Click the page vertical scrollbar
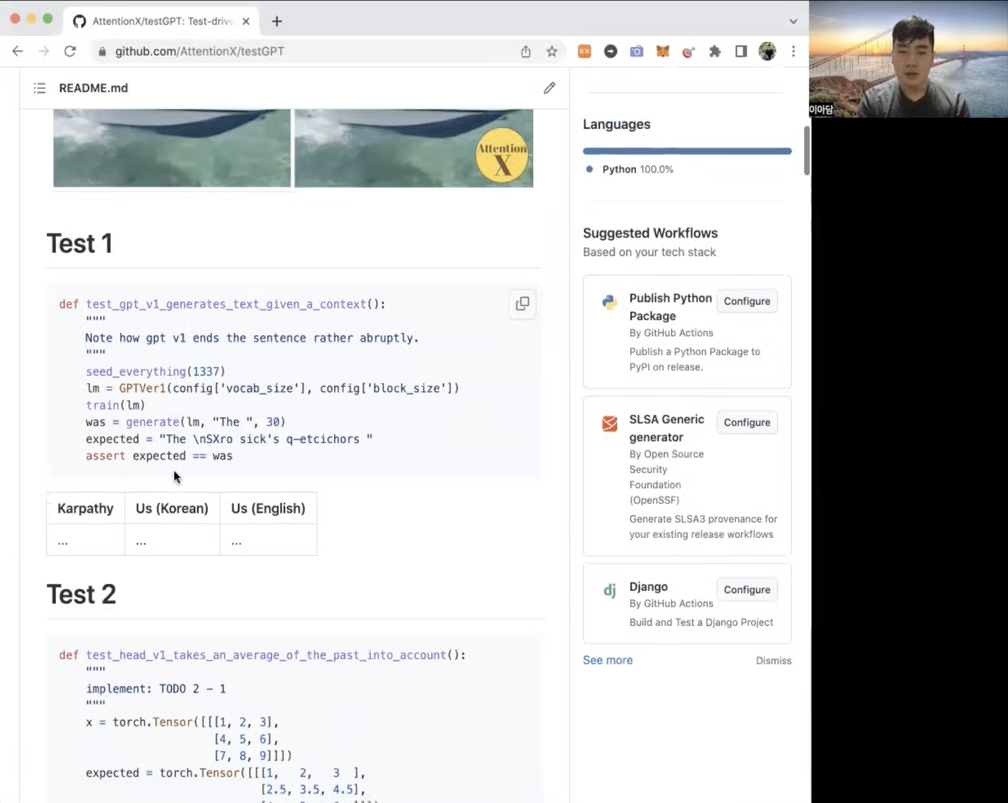Screen dimensions: 1008x803 click(806, 150)
